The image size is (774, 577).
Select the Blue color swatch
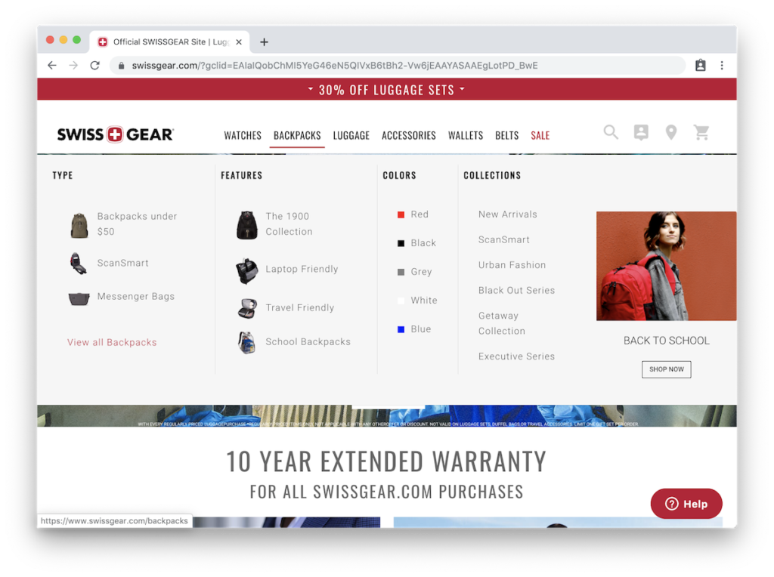point(401,329)
